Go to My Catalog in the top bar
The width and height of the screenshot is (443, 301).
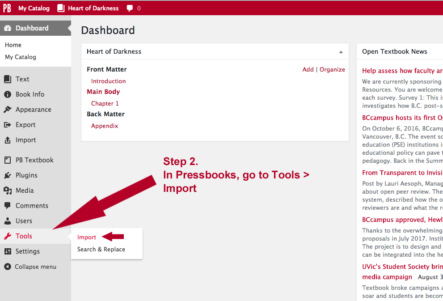(33, 8)
